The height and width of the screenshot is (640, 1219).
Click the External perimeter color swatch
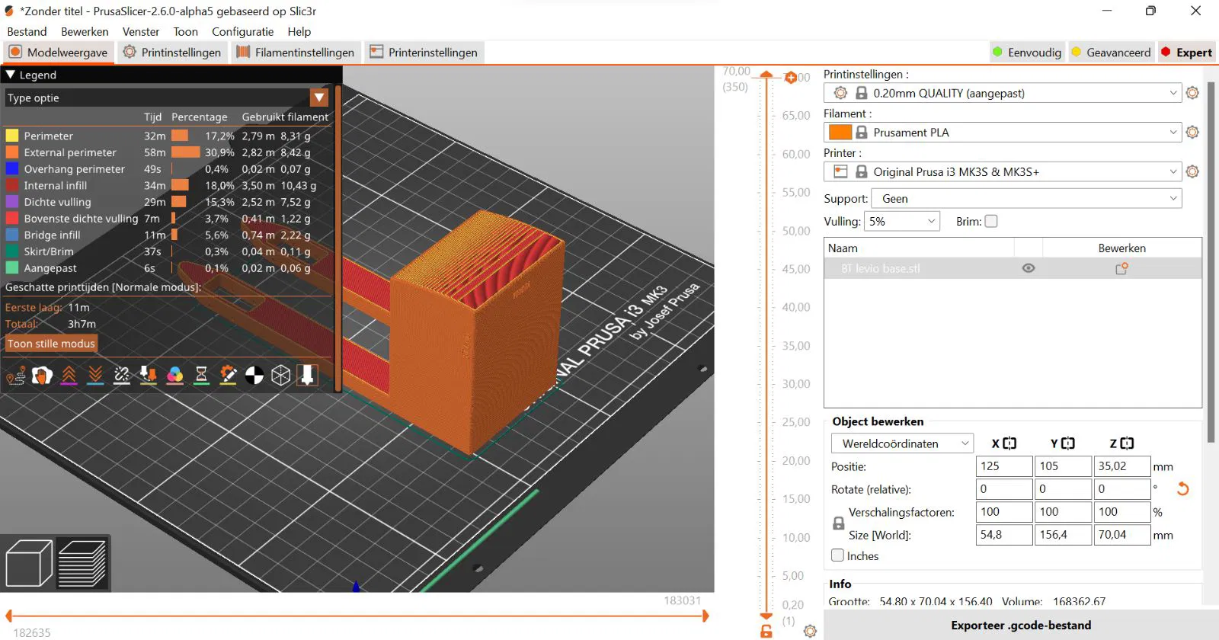tap(12, 152)
